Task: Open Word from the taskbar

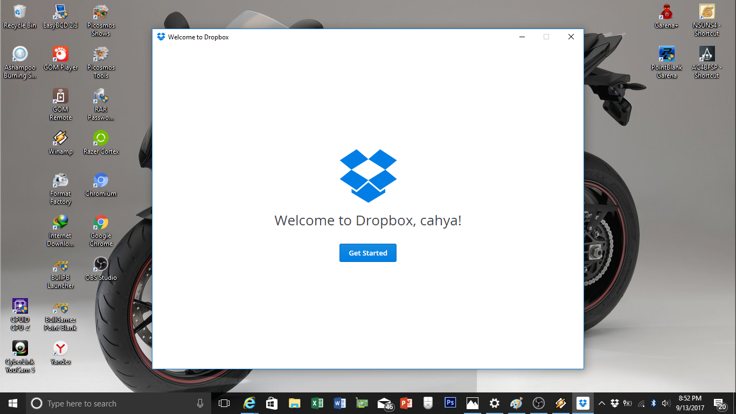Action: click(x=339, y=403)
